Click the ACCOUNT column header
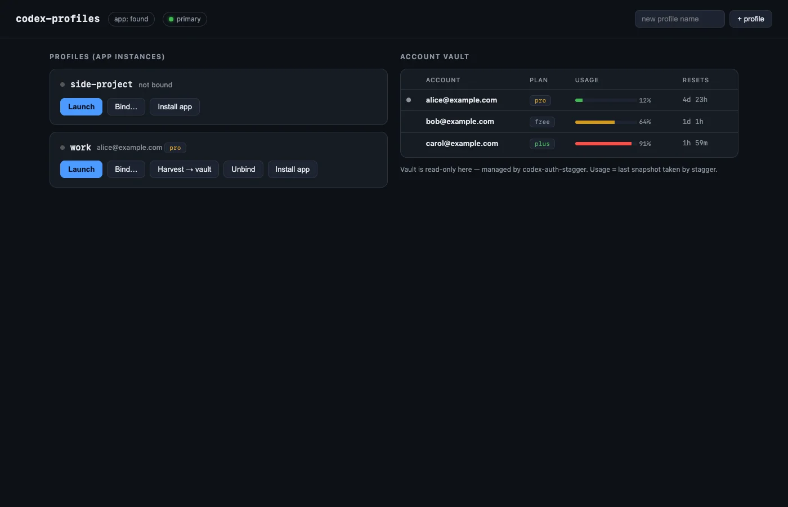Viewport: 788px width, 507px height. 443,80
